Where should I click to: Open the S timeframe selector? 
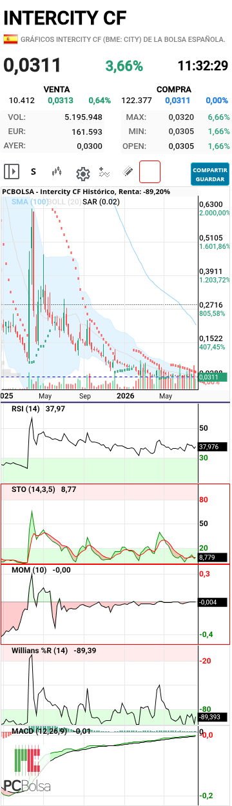coord(34,172)
